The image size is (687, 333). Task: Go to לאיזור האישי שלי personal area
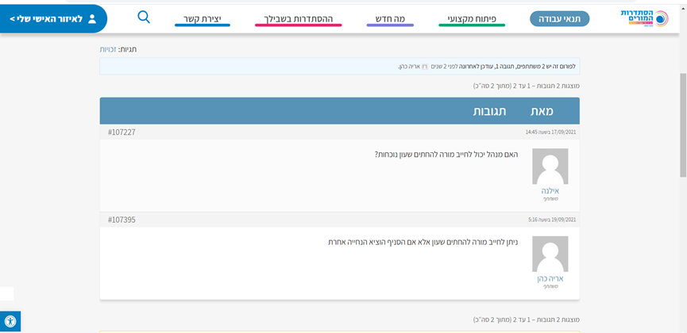(53, 19)
